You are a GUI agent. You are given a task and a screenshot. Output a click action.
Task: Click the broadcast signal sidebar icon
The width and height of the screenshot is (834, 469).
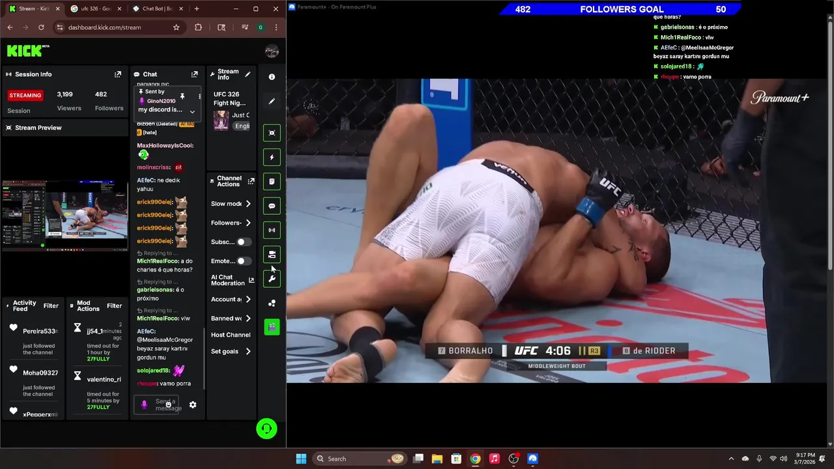tap(272, 230)
